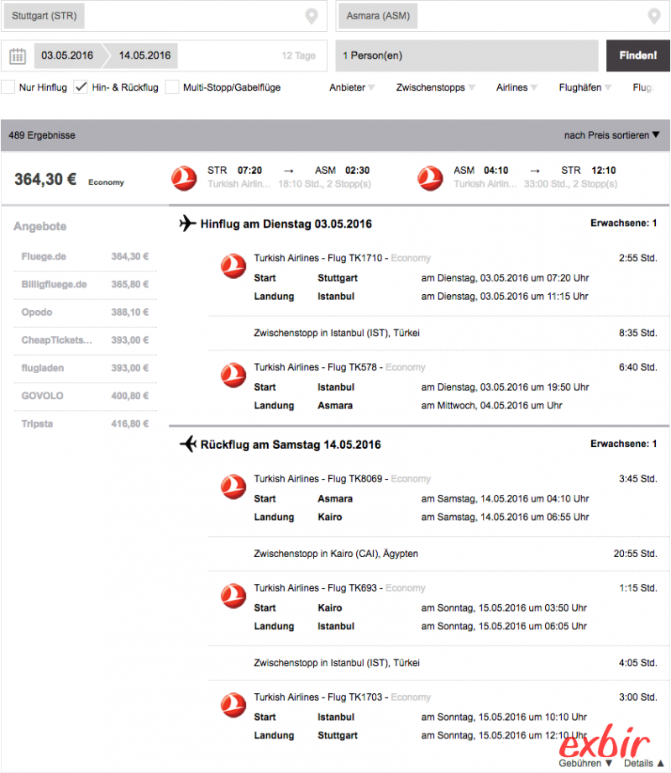Select the Tripsta offer for 416,80 €
Screen dimensions: 671x773
click(x=85, y=423)
